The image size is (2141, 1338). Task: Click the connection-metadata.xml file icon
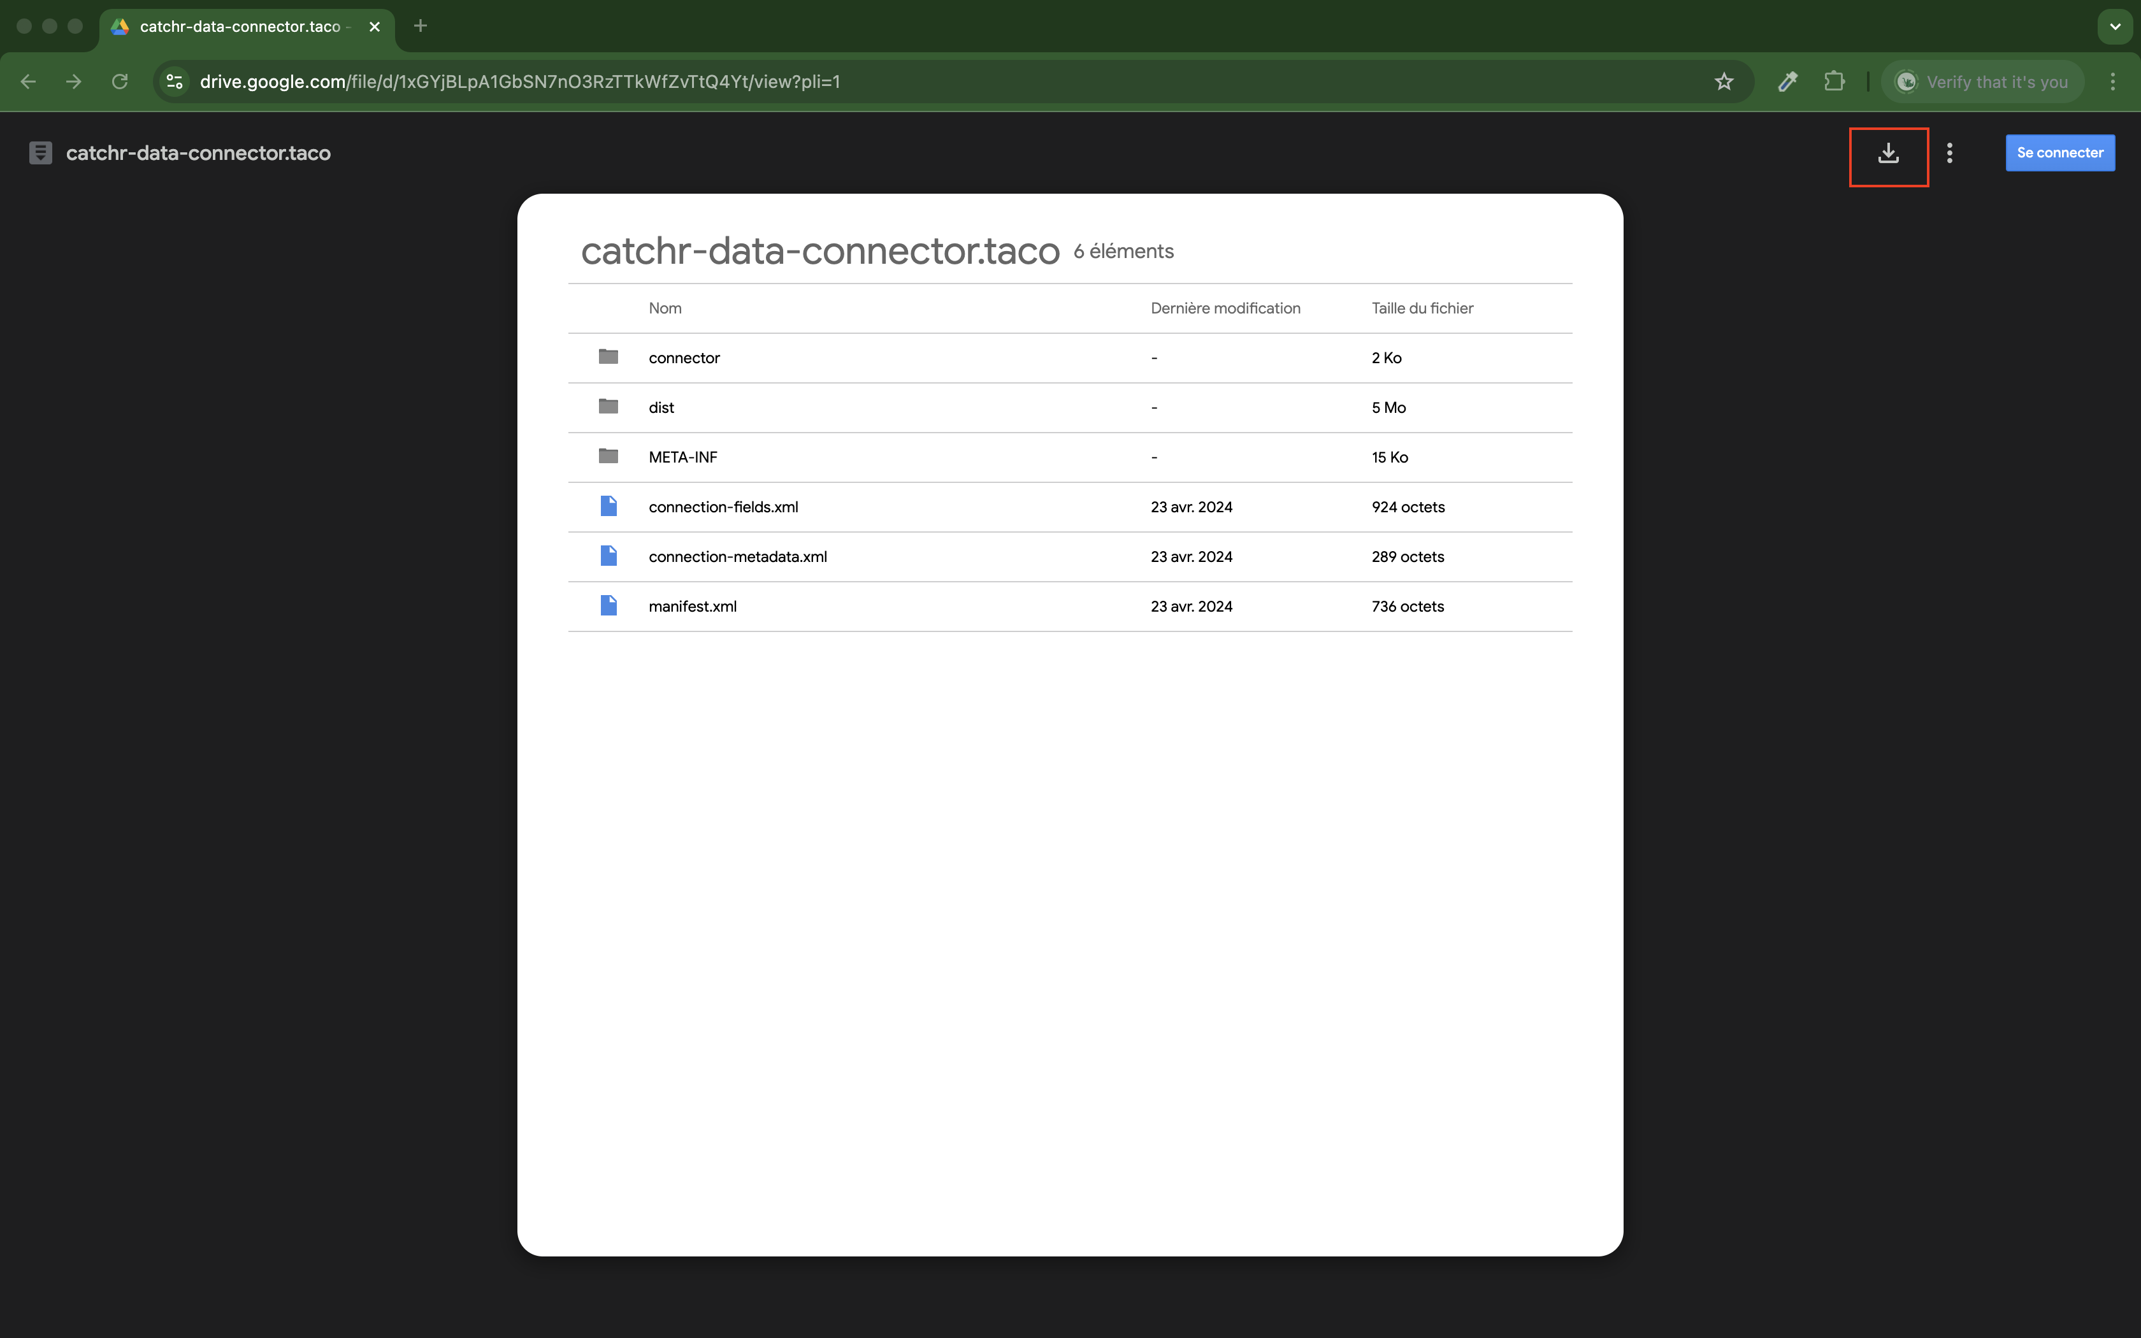(608, 556)
